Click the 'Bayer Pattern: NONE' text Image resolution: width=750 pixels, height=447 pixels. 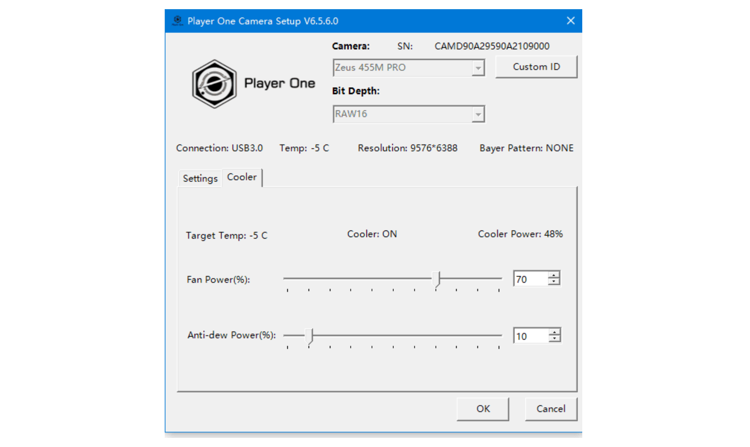(x=527, y=148)
